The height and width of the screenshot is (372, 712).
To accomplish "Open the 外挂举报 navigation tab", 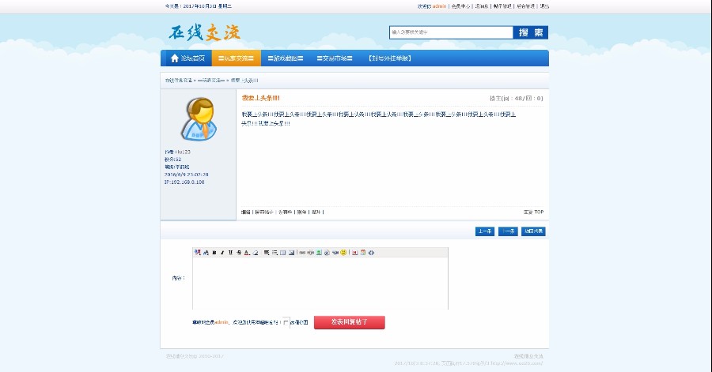I will tap(390, 58).
